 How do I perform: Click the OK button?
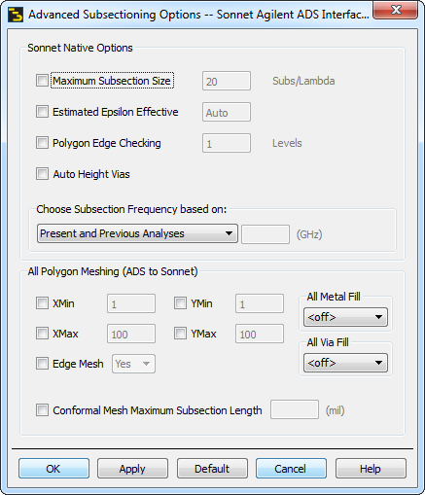point(53,469)
